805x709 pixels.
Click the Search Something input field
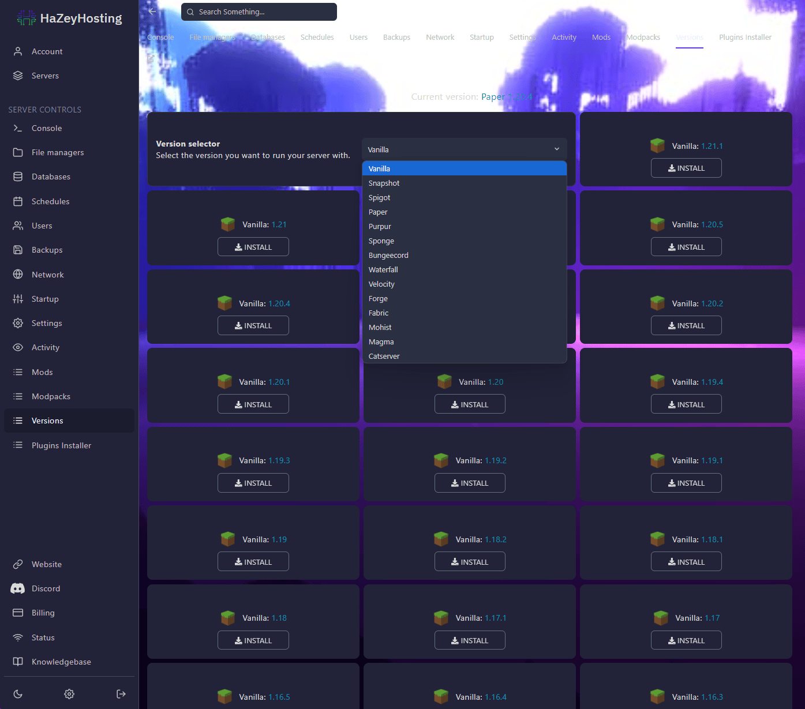point(259,12)
